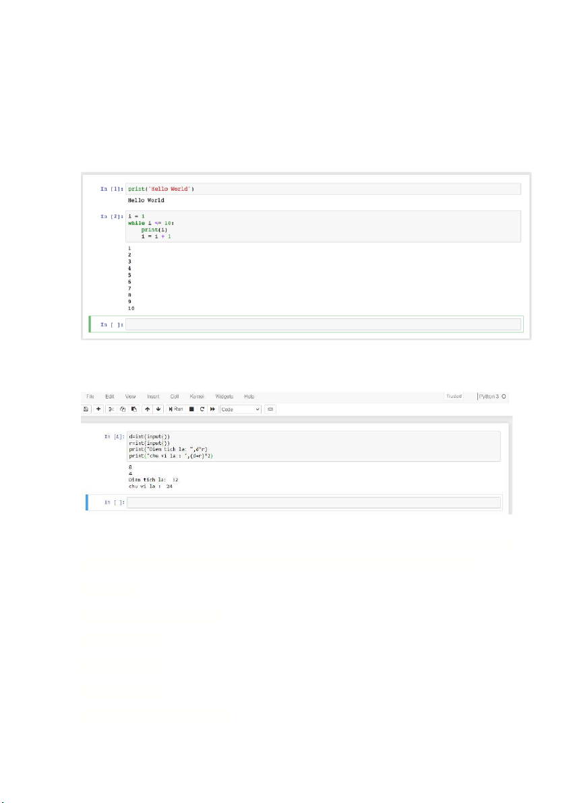Open the View menu
Image resolution: width=567 pixels, height=803 pixels.
[131, 396]
